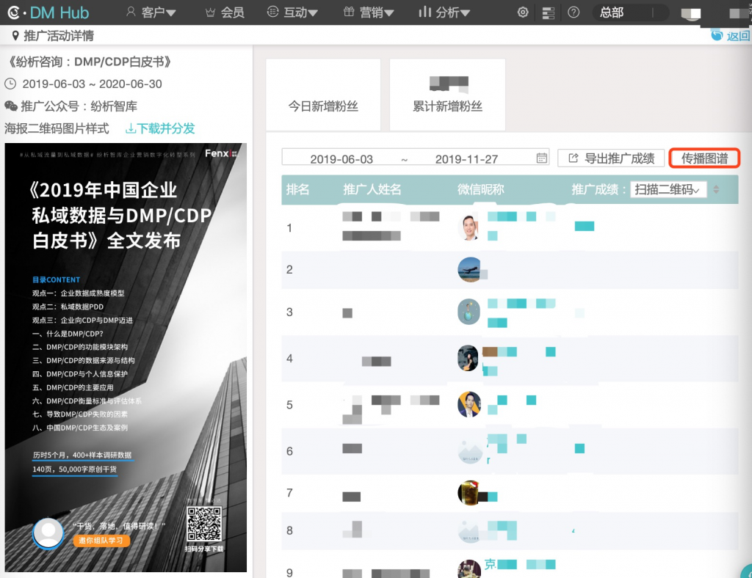Click the airplane avatar in rank 2 row

coord(469,269)
